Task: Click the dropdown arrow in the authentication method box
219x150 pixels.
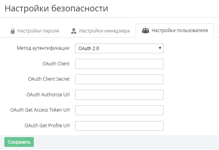Action: (x=160, y=48)
